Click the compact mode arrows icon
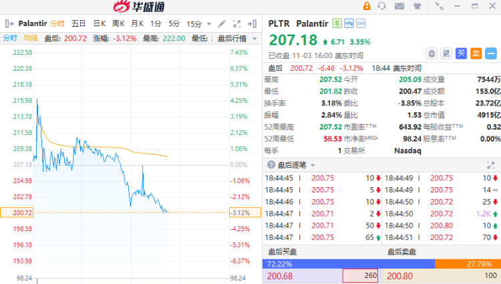The width and height of the screenshot is (501, 284). tap(440, 6)
